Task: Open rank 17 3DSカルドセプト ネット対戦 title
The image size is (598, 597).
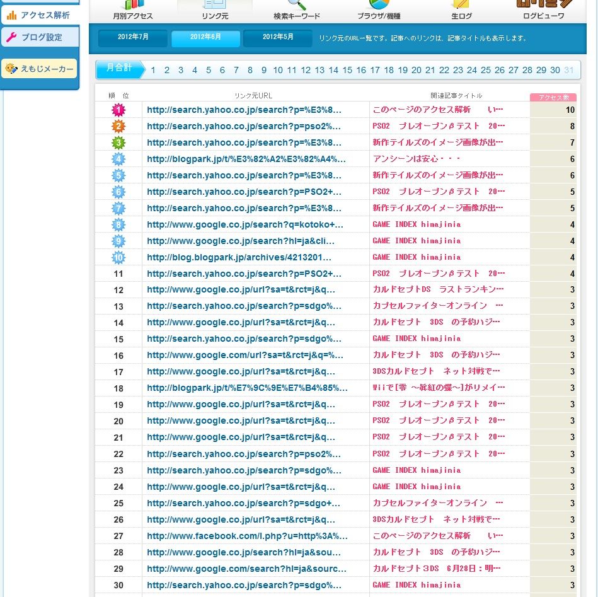Action: (x=436, y=371)
